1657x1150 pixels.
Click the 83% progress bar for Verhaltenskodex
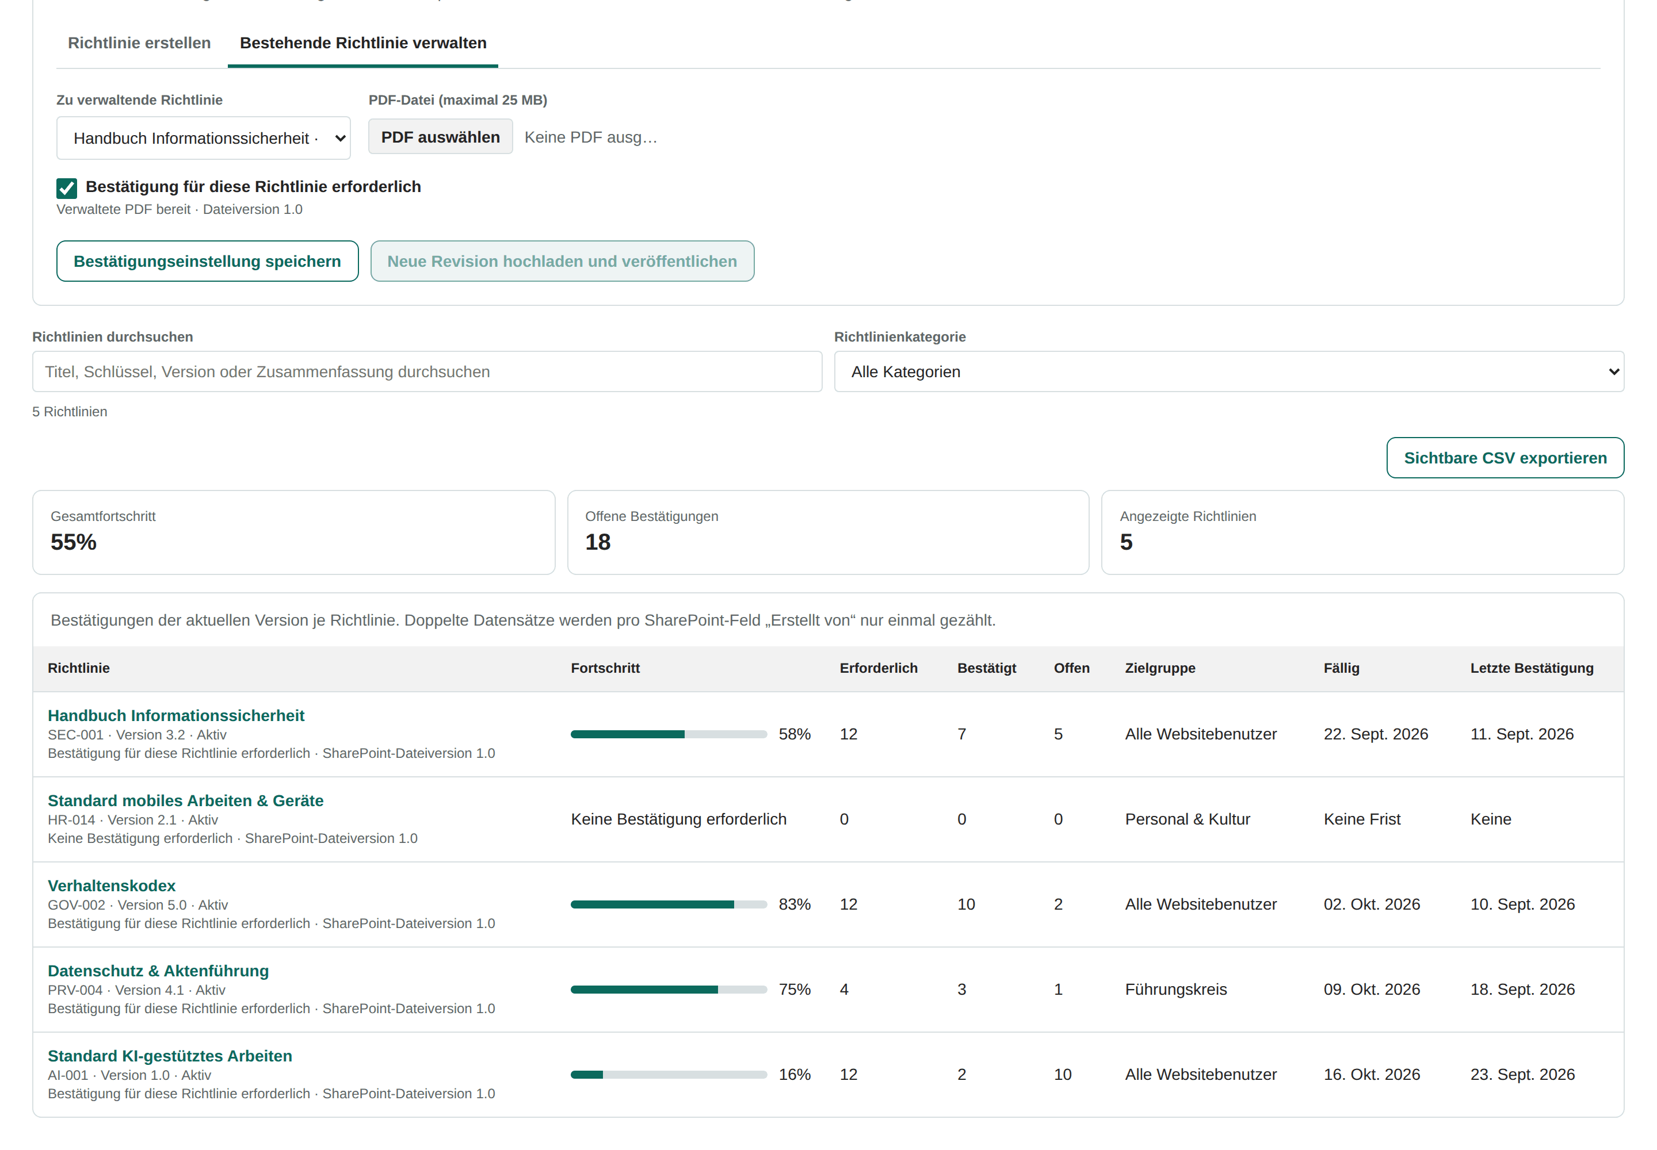pyautogui.click(x=669, y=904)
